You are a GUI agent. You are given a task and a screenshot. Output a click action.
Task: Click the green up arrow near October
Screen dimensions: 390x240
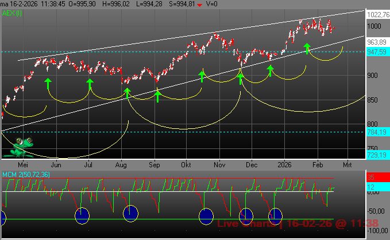pos(202,76)
